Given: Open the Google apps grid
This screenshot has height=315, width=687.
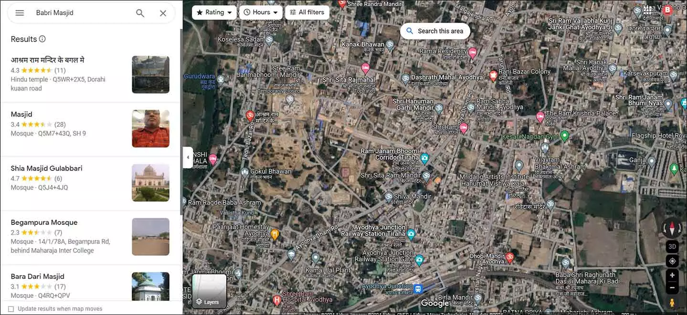Looking at the screenshot, I should 648,10.
